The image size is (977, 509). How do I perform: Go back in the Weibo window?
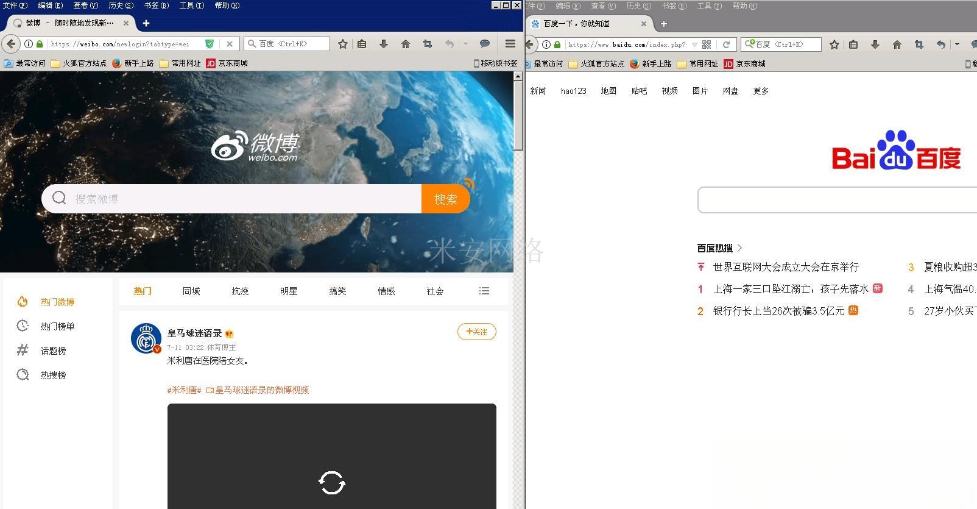10,44
